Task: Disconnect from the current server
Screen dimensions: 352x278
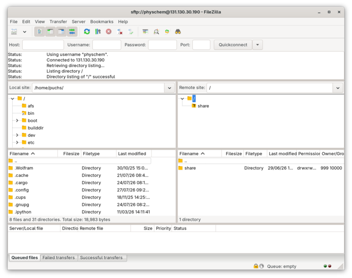Action: coord(120,32)
